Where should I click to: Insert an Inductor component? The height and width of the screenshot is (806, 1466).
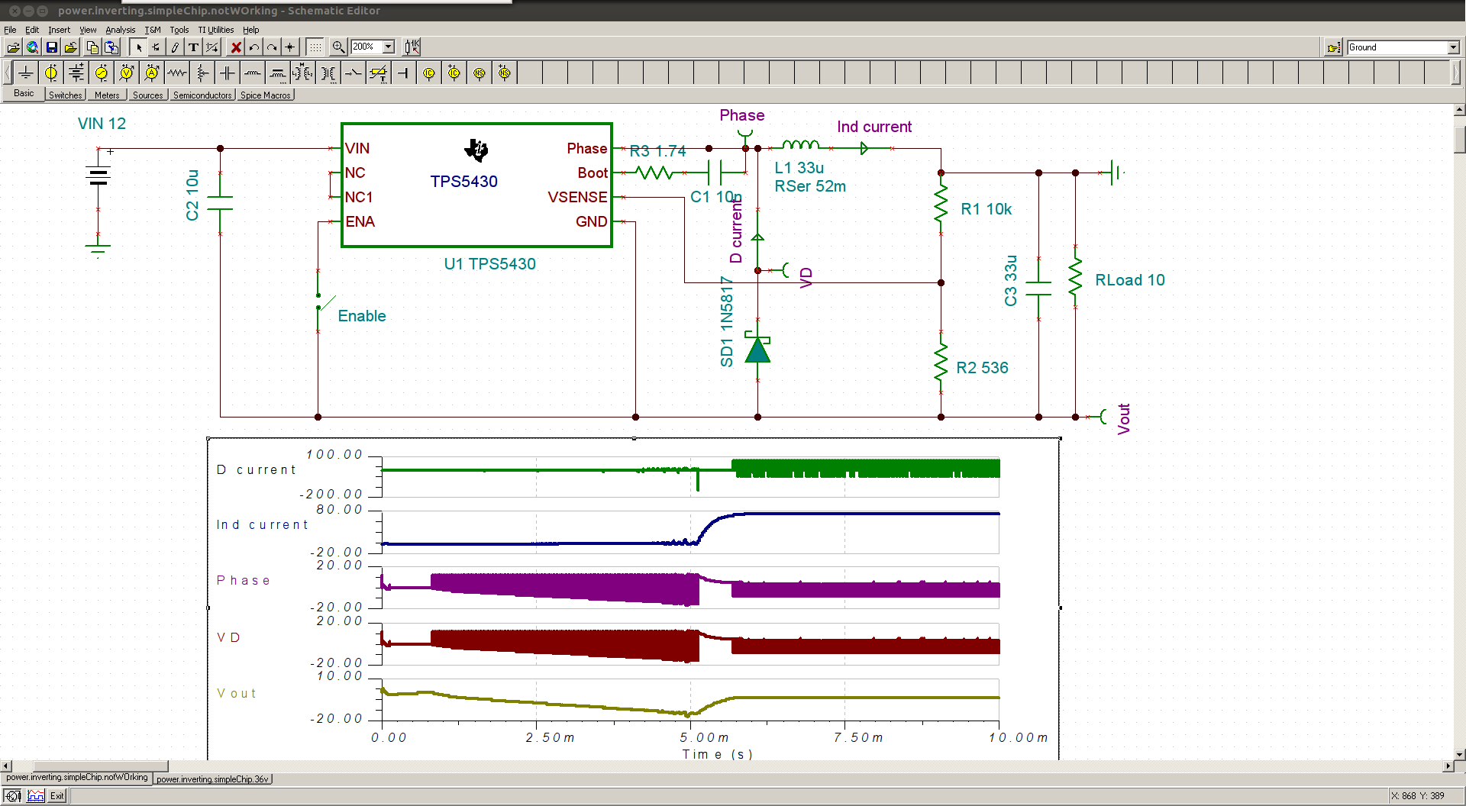253,73
